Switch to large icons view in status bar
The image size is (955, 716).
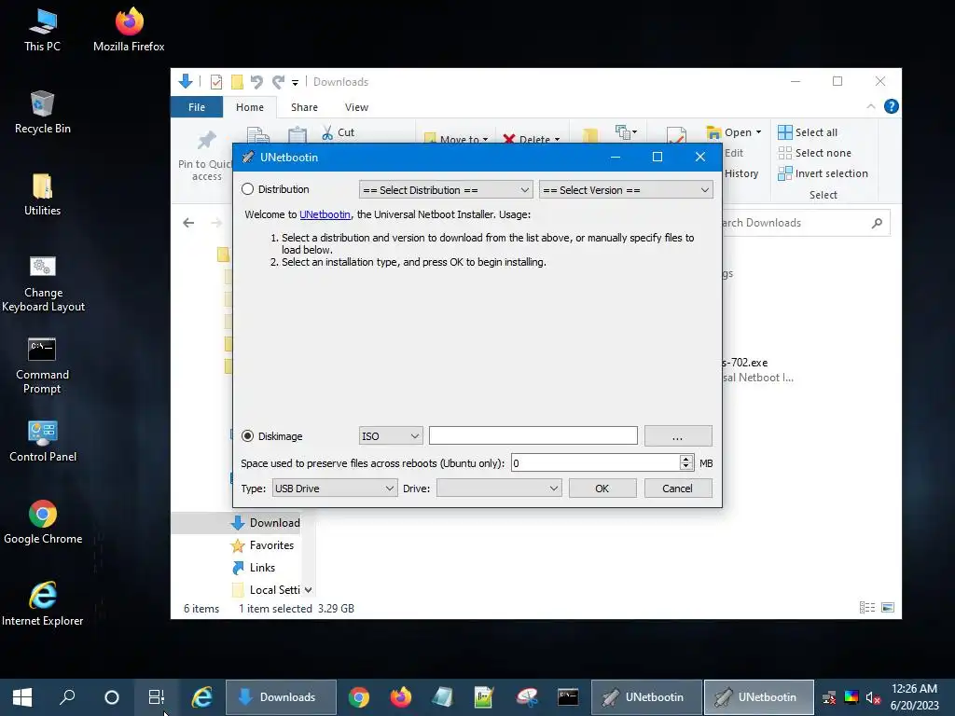(888, 608)
